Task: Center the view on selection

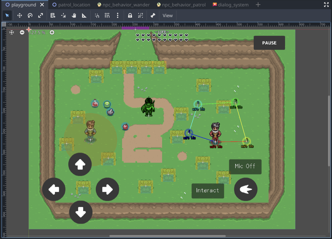Action: pos(12,33)
